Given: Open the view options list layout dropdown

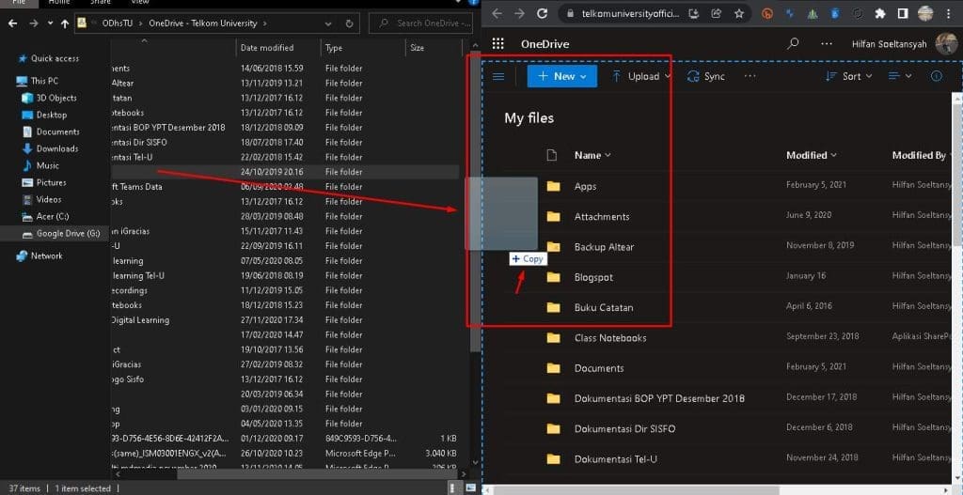Looking at the screenshot, I should coord(900,76).
